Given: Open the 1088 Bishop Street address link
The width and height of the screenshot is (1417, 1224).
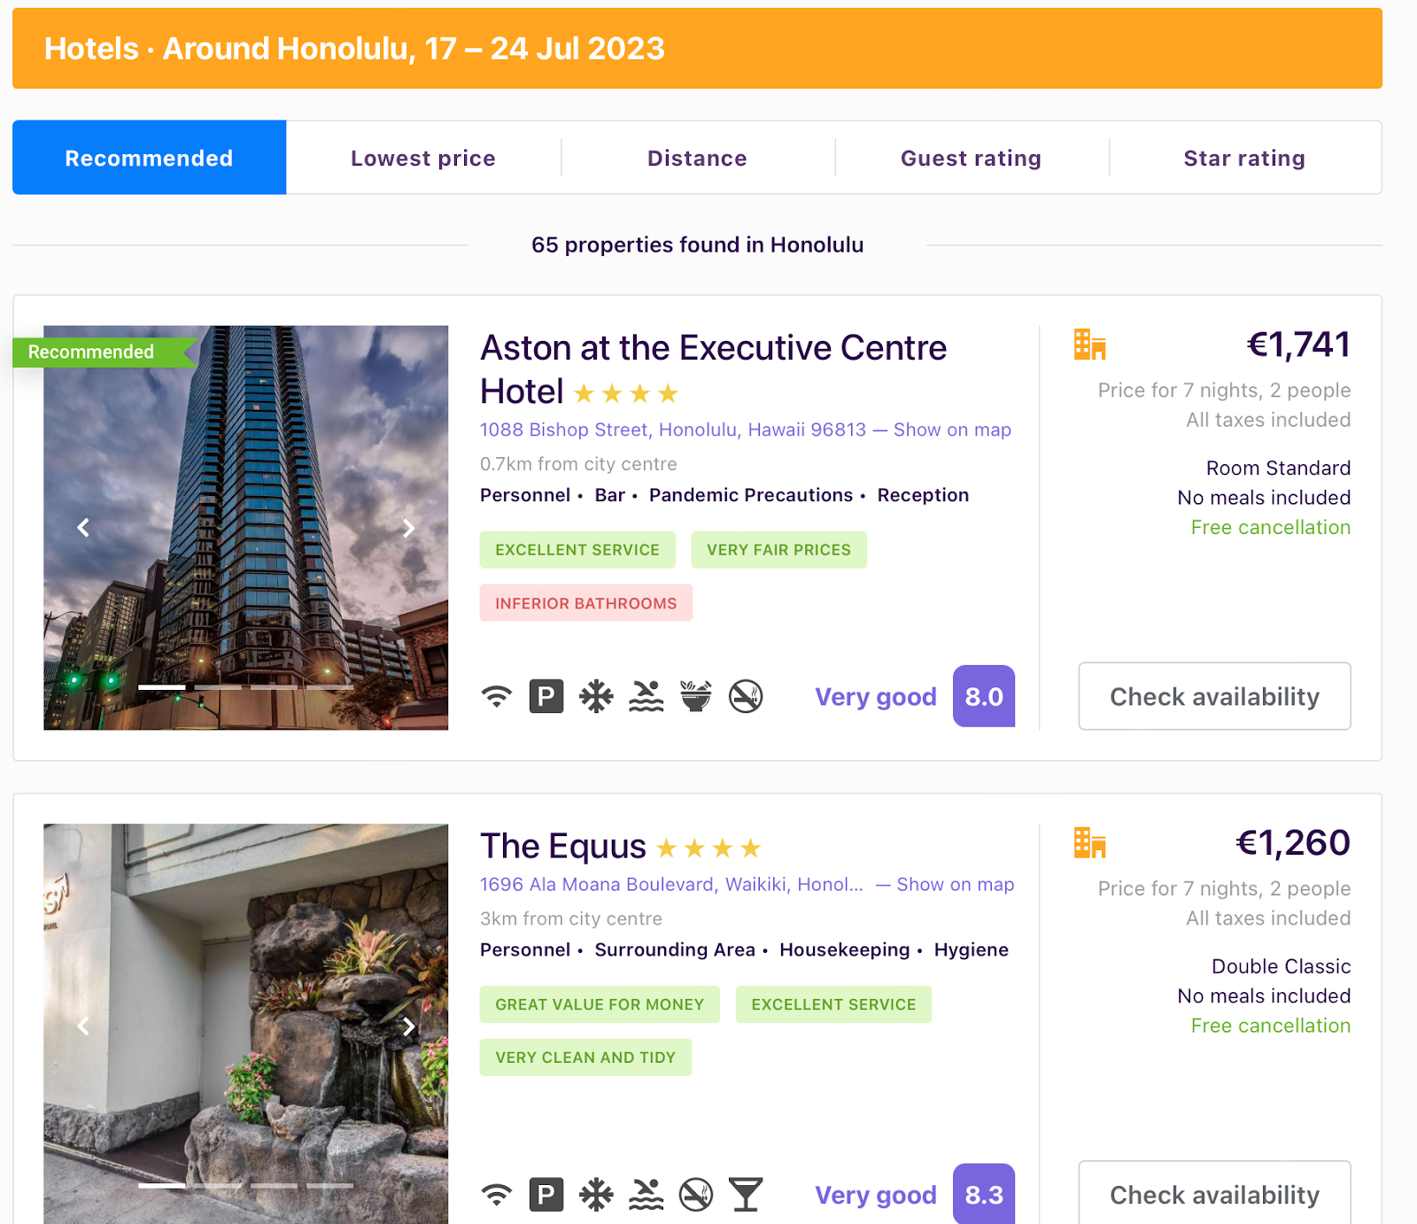Looking at the screenshot, I should point(673,430).
